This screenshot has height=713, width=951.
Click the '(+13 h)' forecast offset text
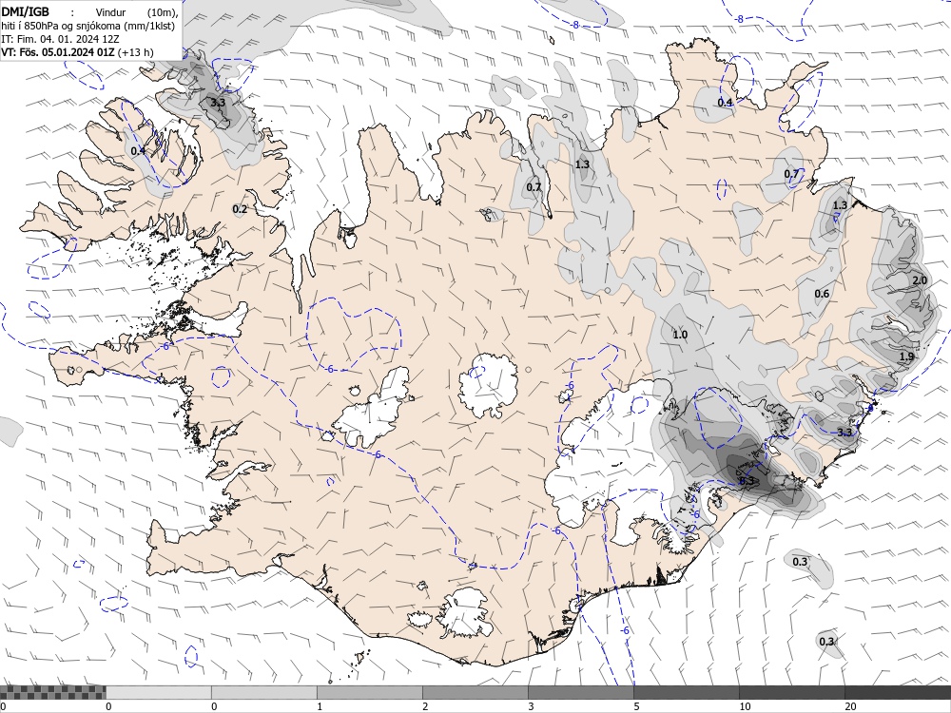135,52
